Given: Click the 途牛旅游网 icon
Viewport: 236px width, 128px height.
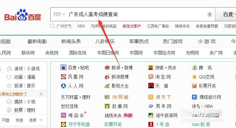Looking at the screenshot, I should tap(151, 115).
